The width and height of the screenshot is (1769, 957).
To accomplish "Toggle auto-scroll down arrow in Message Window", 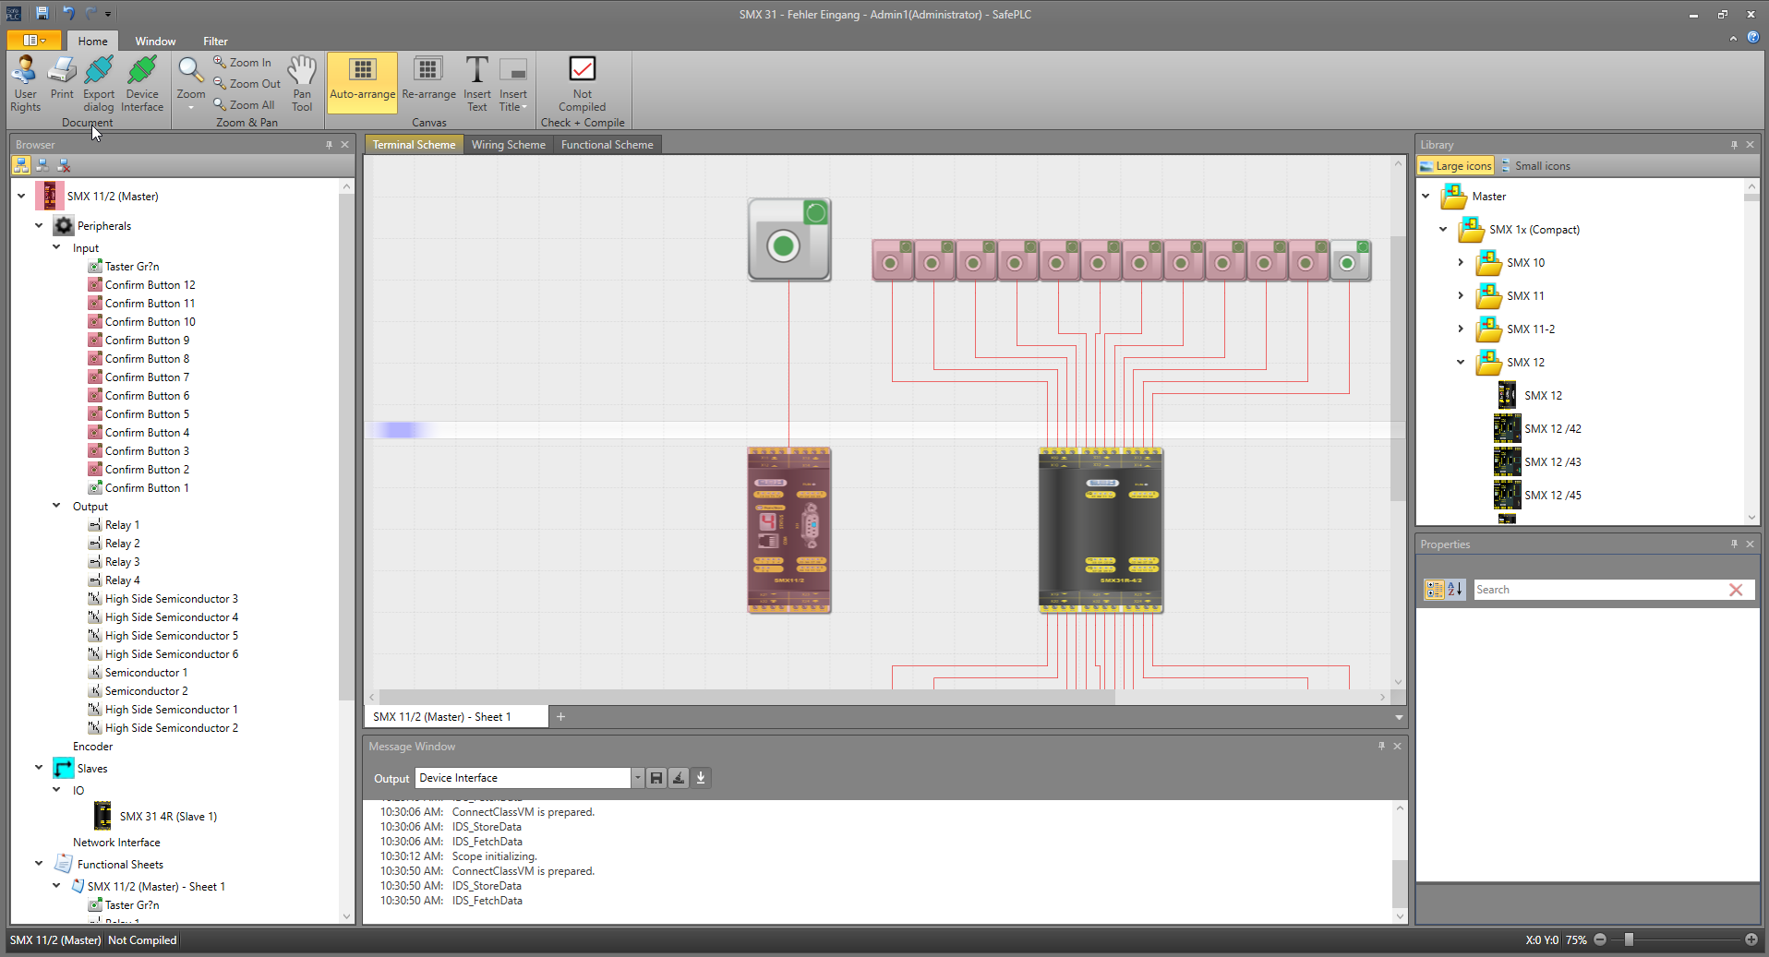I will pos(701,778).
